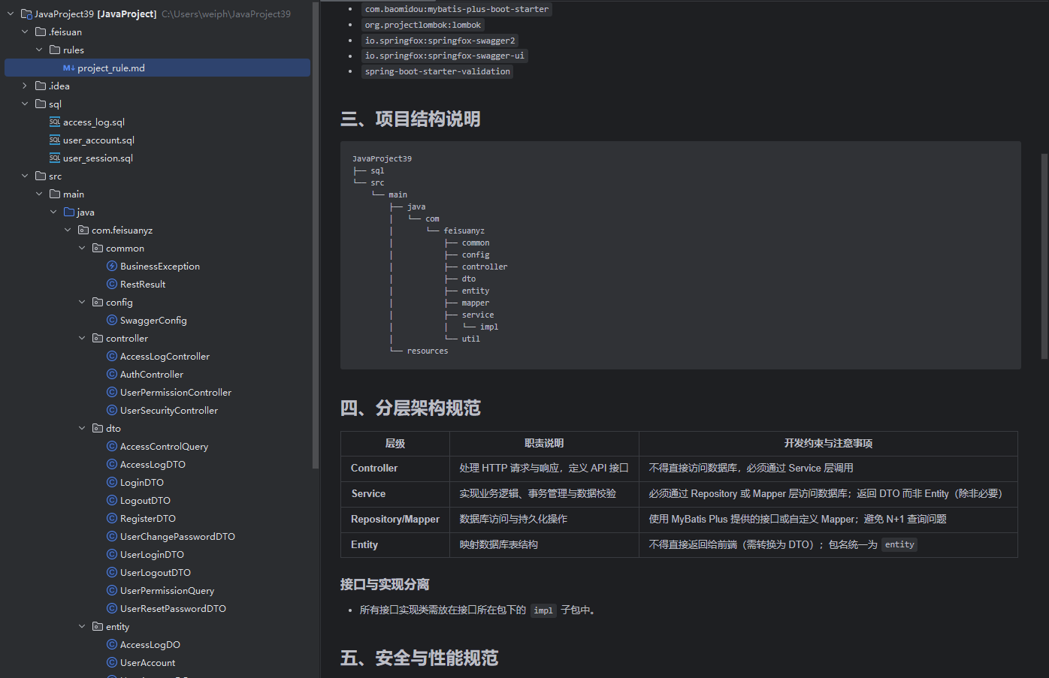Select user_account.sql file

pos(98,140)
